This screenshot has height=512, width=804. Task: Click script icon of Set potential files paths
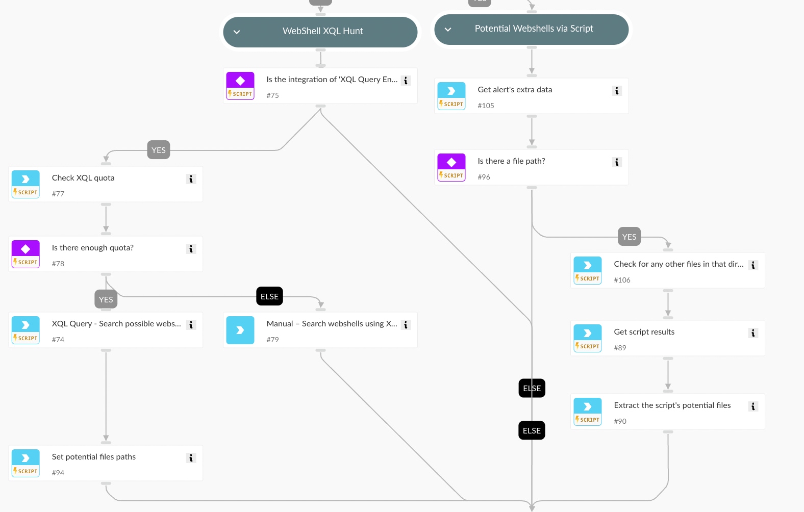(26, 463)
